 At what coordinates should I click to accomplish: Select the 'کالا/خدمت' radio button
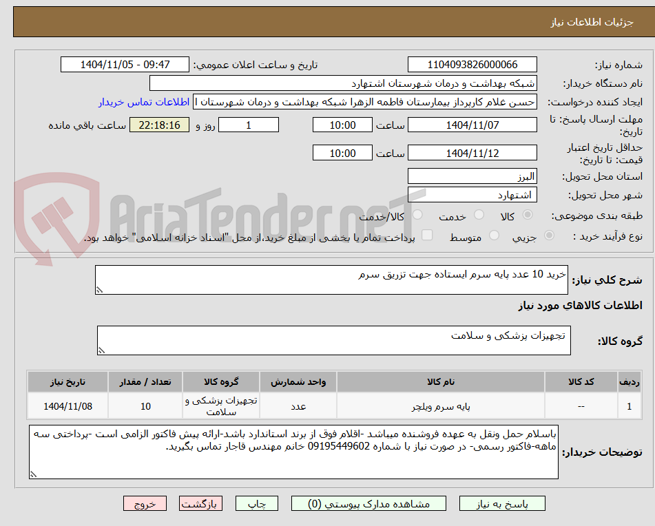pos(417,215)
